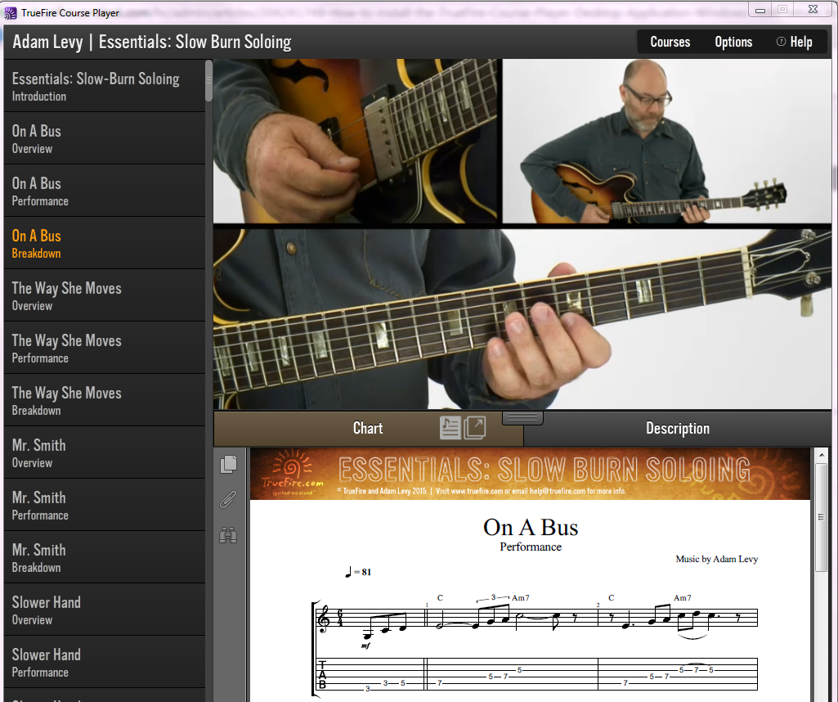Viewport: 838px width, 702px height.
Task: Open the attachments paperclip panel
Action: (229, 500)
